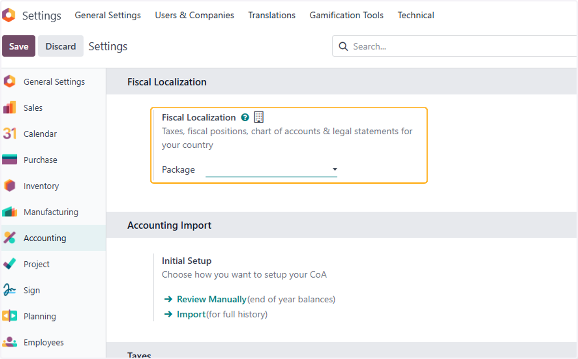Click the Package field label
This screenshot has height=359, width=578.
[x=178, y=170]
